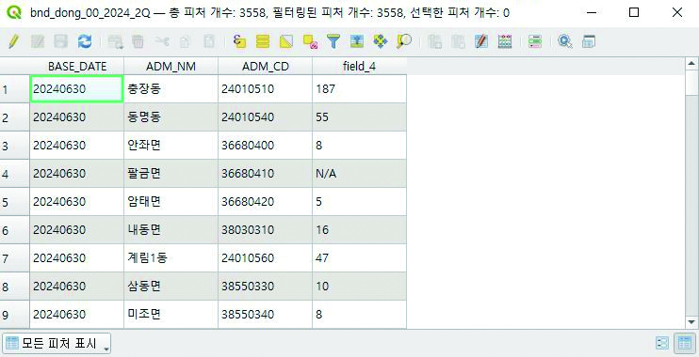Move selection to top of table
The width and height of the screenshot is (699, 357).
(x=357, y=41)
